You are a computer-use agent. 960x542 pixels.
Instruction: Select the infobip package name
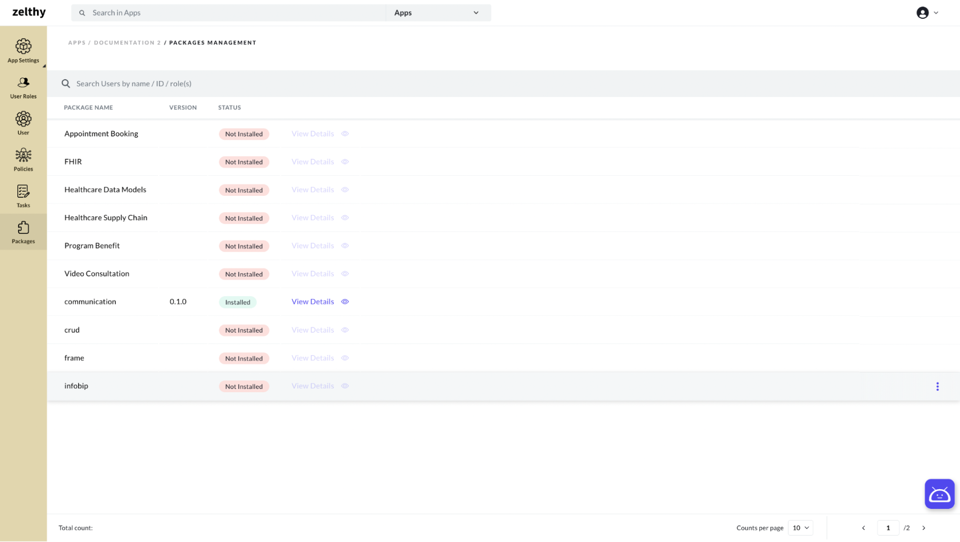[x=76, y=386]
